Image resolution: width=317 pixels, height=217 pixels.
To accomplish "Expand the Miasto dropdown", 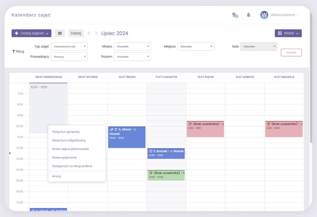I will (132, 47).
